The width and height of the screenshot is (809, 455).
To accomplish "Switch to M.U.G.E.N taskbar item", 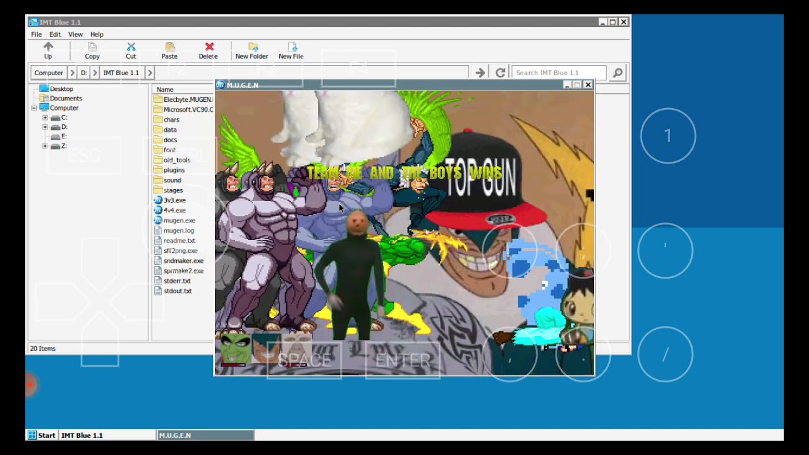I will [x=205, y=435].
